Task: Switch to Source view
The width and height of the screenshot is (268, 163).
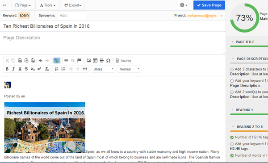Action: (x=123, y=61)
